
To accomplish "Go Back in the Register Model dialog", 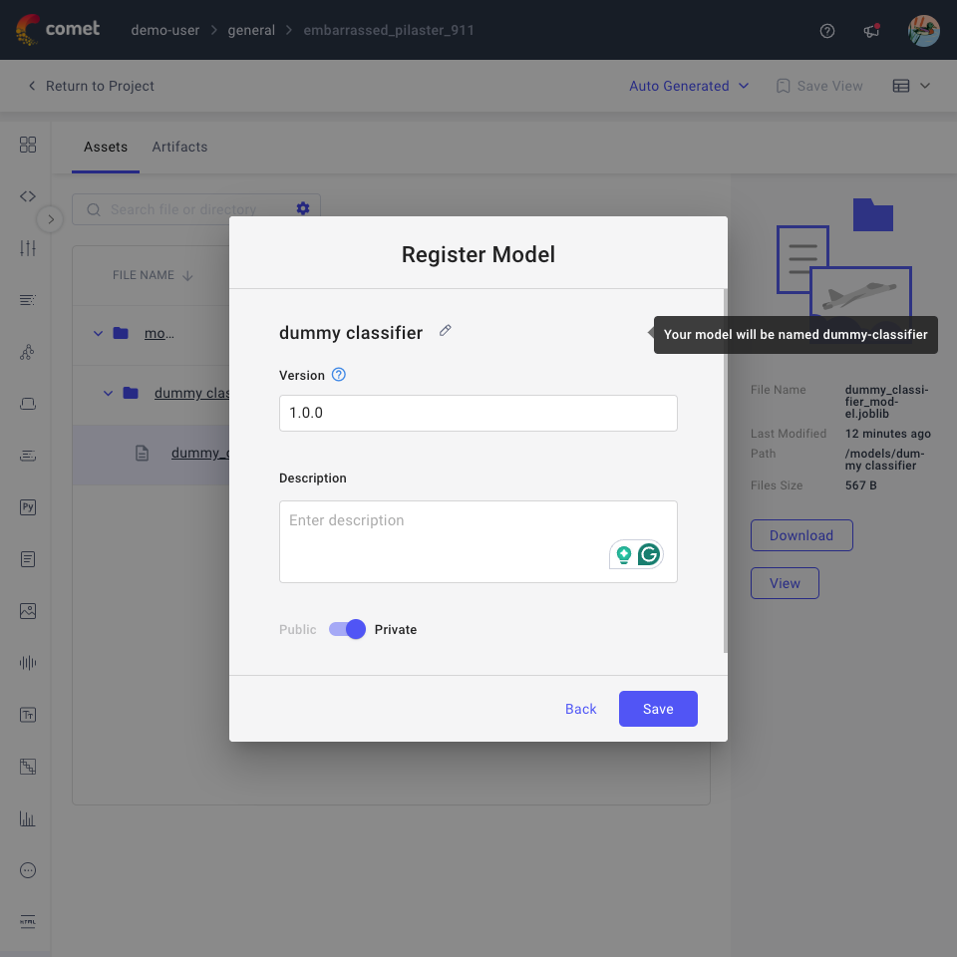I will click(580, 709).
